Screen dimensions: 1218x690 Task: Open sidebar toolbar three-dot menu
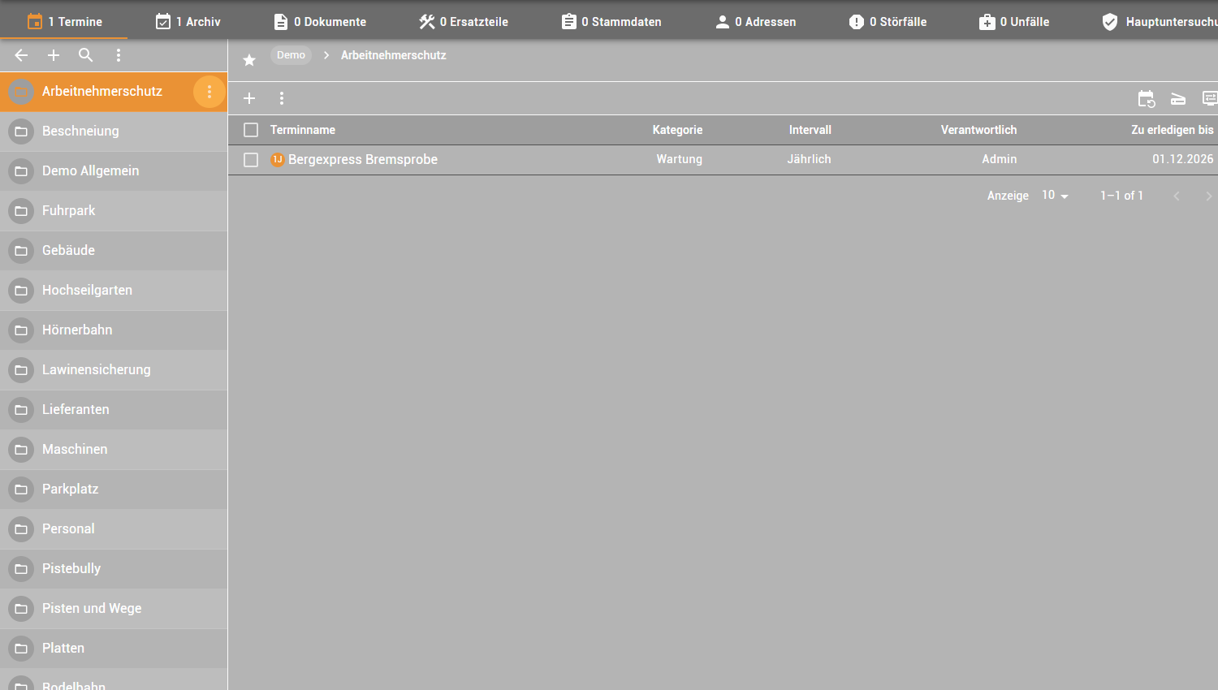pyautogui.click(x=119, y=55)
